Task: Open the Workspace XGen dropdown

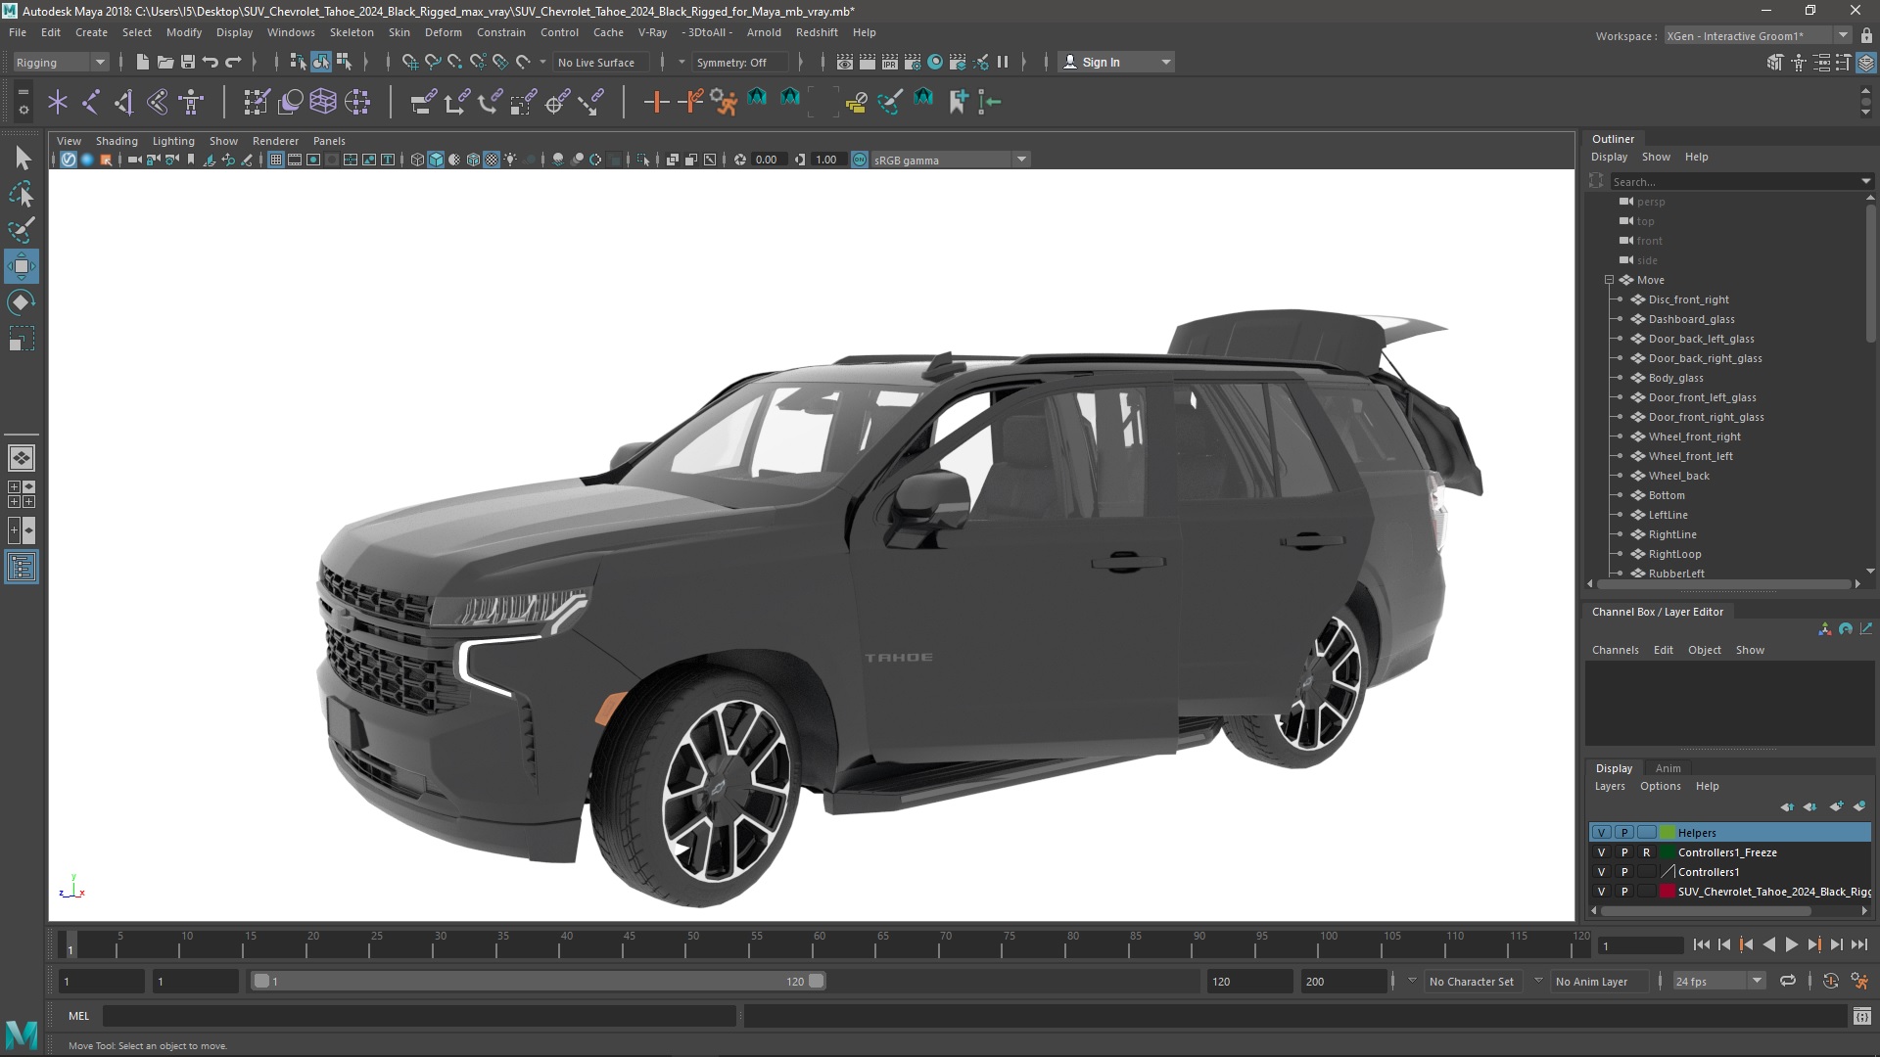Action: (x=1757, y=35)
